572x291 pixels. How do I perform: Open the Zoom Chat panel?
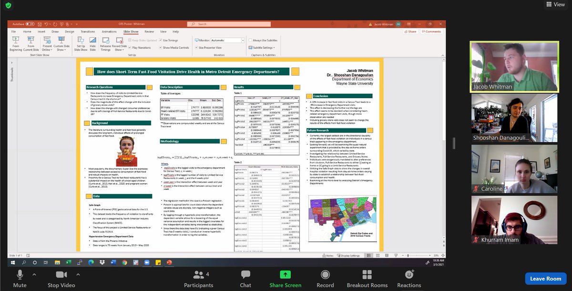(x=245, y=278)
